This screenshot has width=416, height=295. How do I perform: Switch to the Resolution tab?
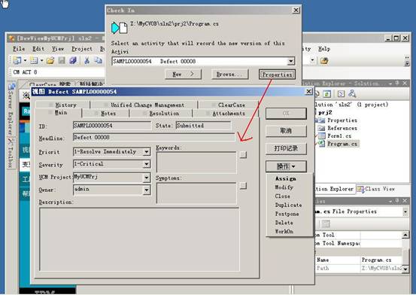[x=161, y=114]
